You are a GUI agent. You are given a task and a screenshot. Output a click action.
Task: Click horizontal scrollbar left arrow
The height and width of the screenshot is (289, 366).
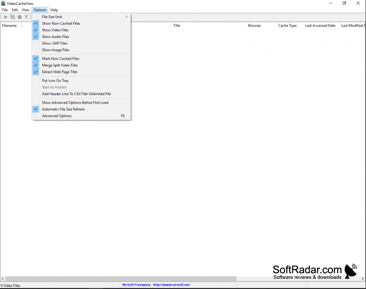[x=3, y=278]
